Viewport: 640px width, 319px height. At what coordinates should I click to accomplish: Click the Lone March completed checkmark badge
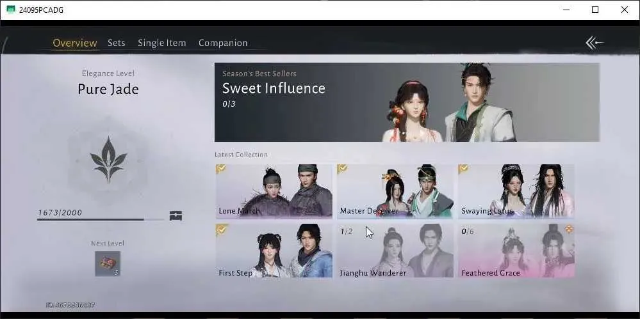[x=221, y=169]
